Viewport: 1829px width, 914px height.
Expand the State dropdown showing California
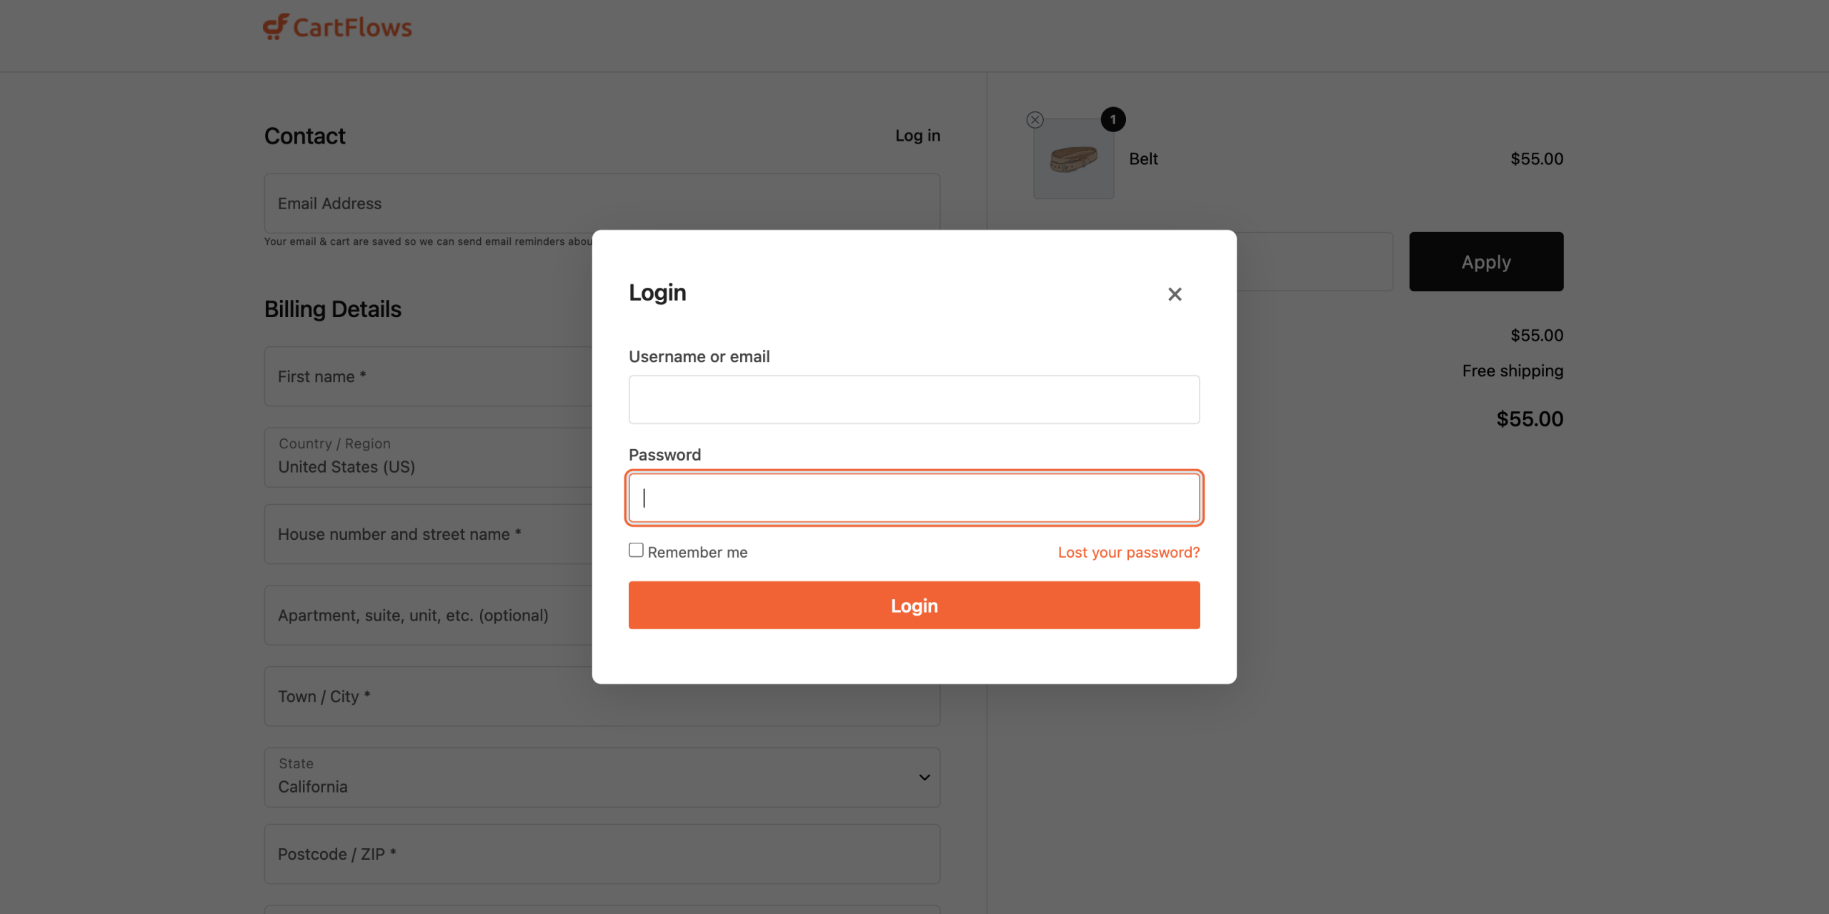(x=602, y=777)
